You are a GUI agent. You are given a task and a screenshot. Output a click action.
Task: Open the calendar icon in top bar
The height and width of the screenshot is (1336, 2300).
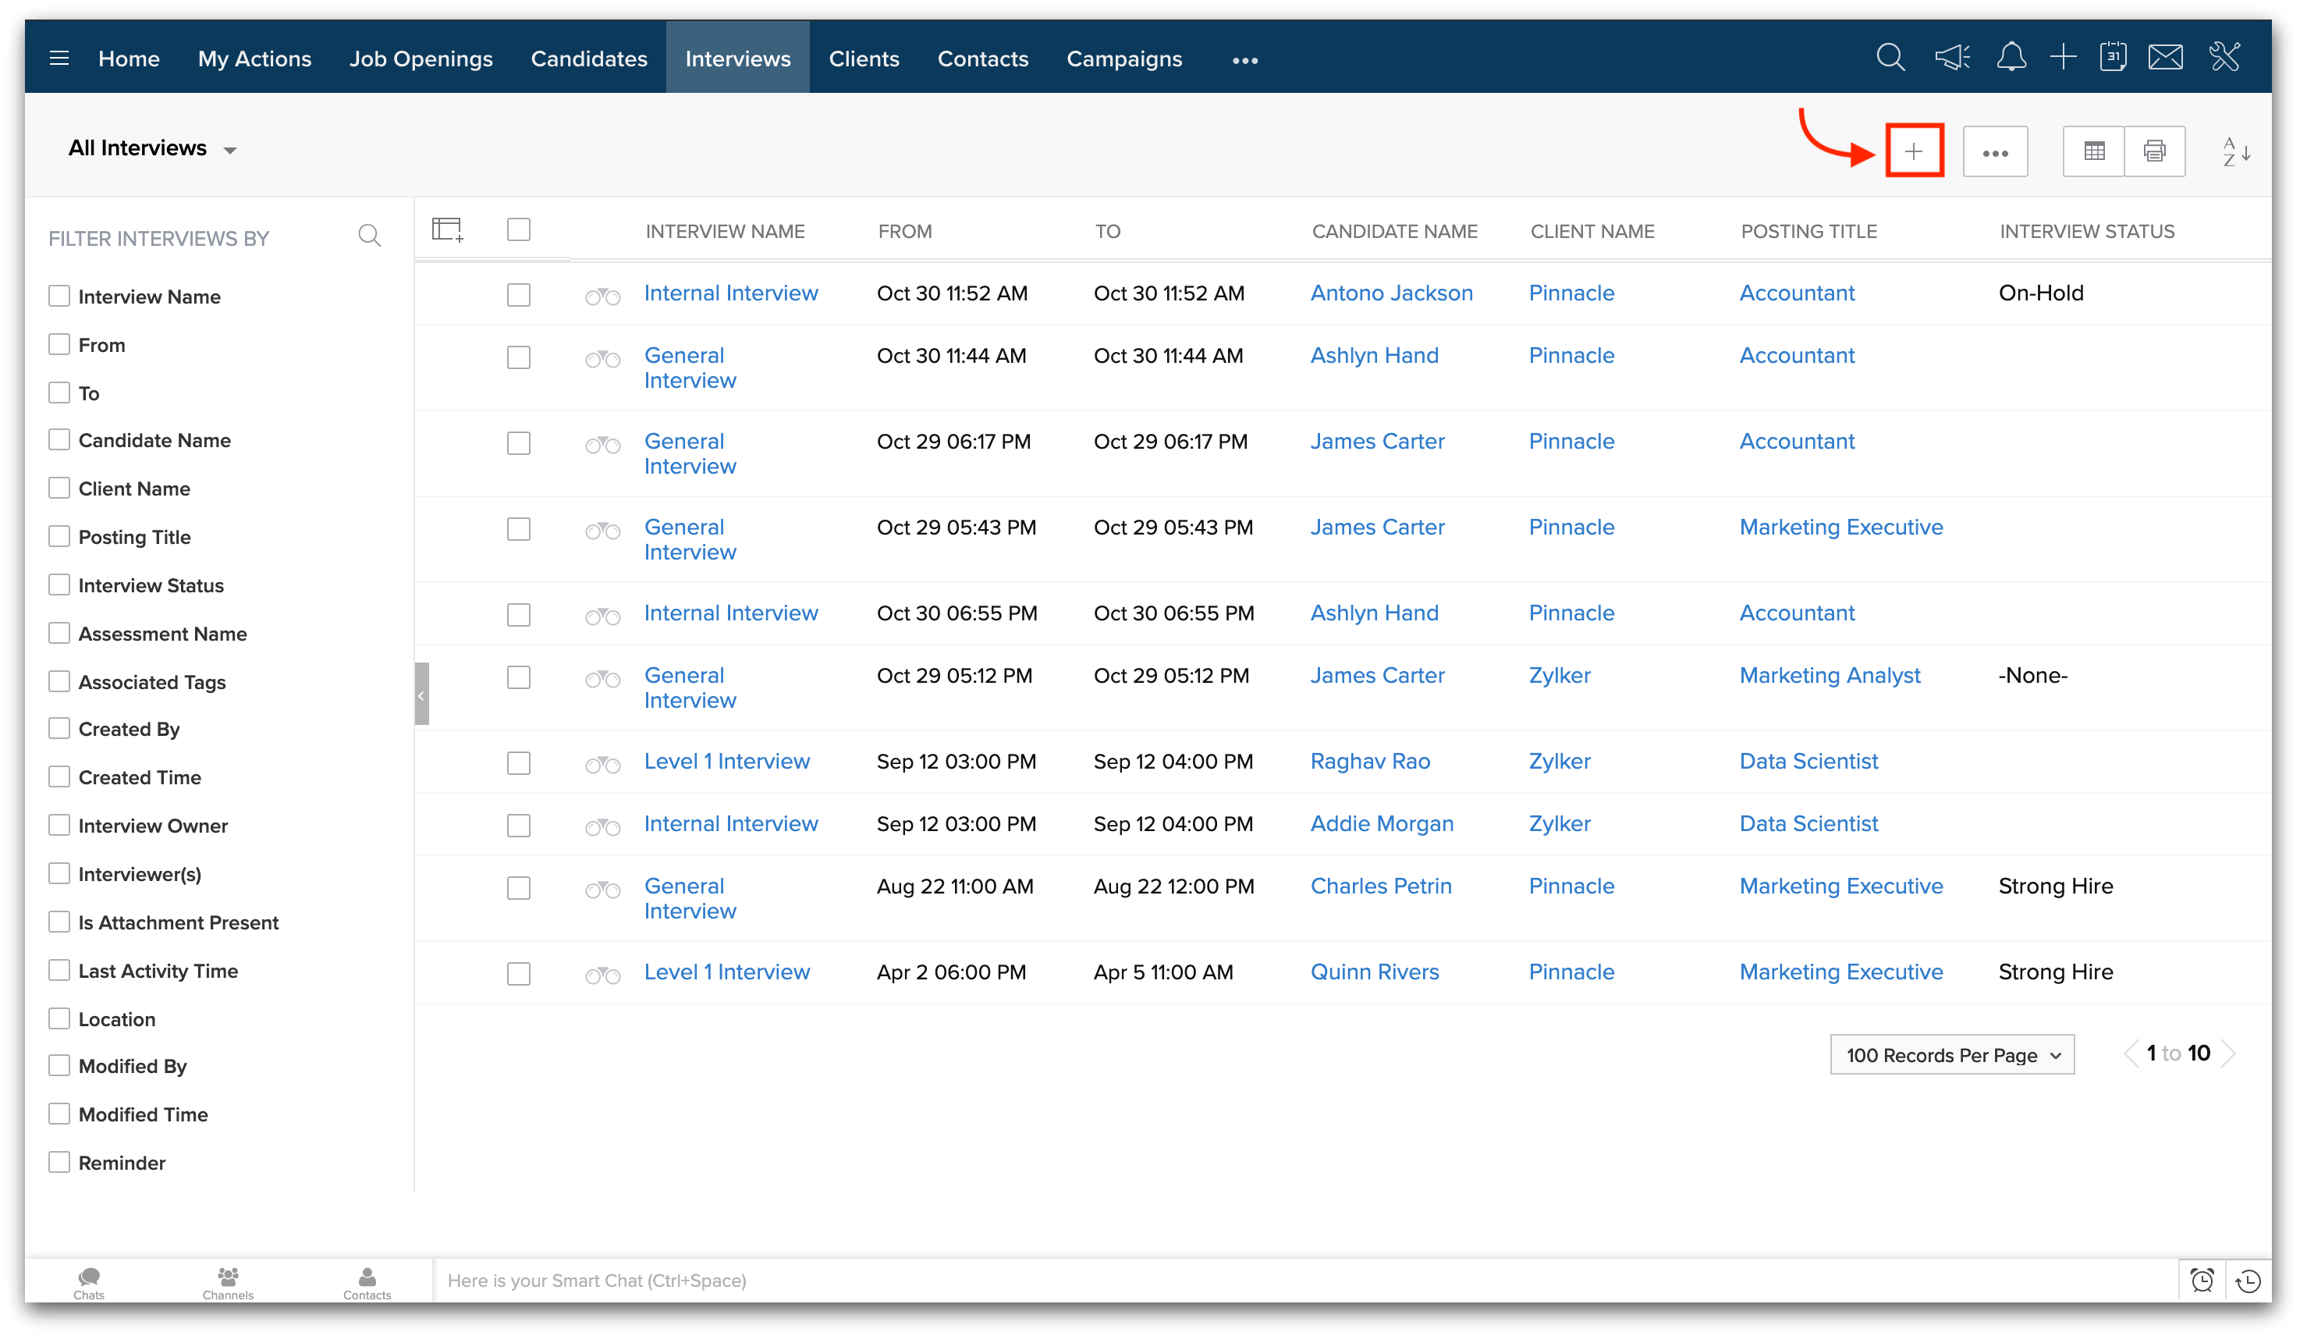tap(2113, 58)
